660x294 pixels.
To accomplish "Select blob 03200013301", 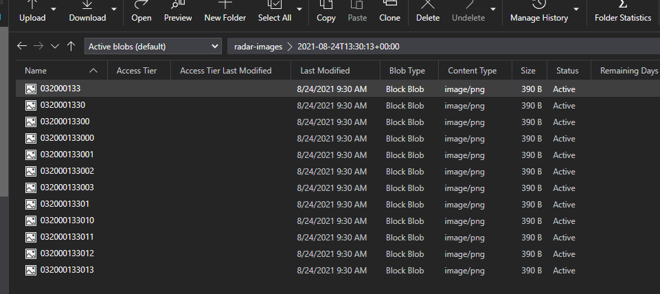I will (338, 204).
